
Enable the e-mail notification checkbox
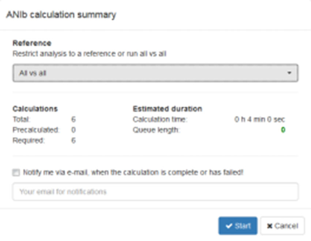(x=16, y=172)
